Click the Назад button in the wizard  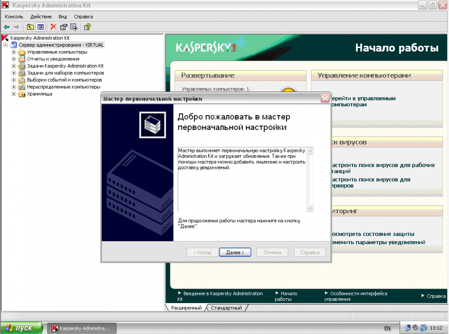tap(202, 252)
